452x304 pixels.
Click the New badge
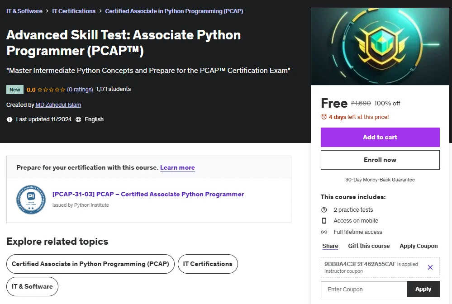click(14, 90)
